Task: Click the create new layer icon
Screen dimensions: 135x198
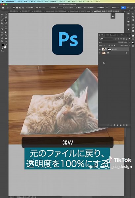Action: 124,125
